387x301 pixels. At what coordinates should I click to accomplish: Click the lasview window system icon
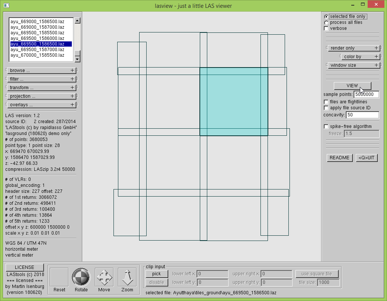coord(6,5)
